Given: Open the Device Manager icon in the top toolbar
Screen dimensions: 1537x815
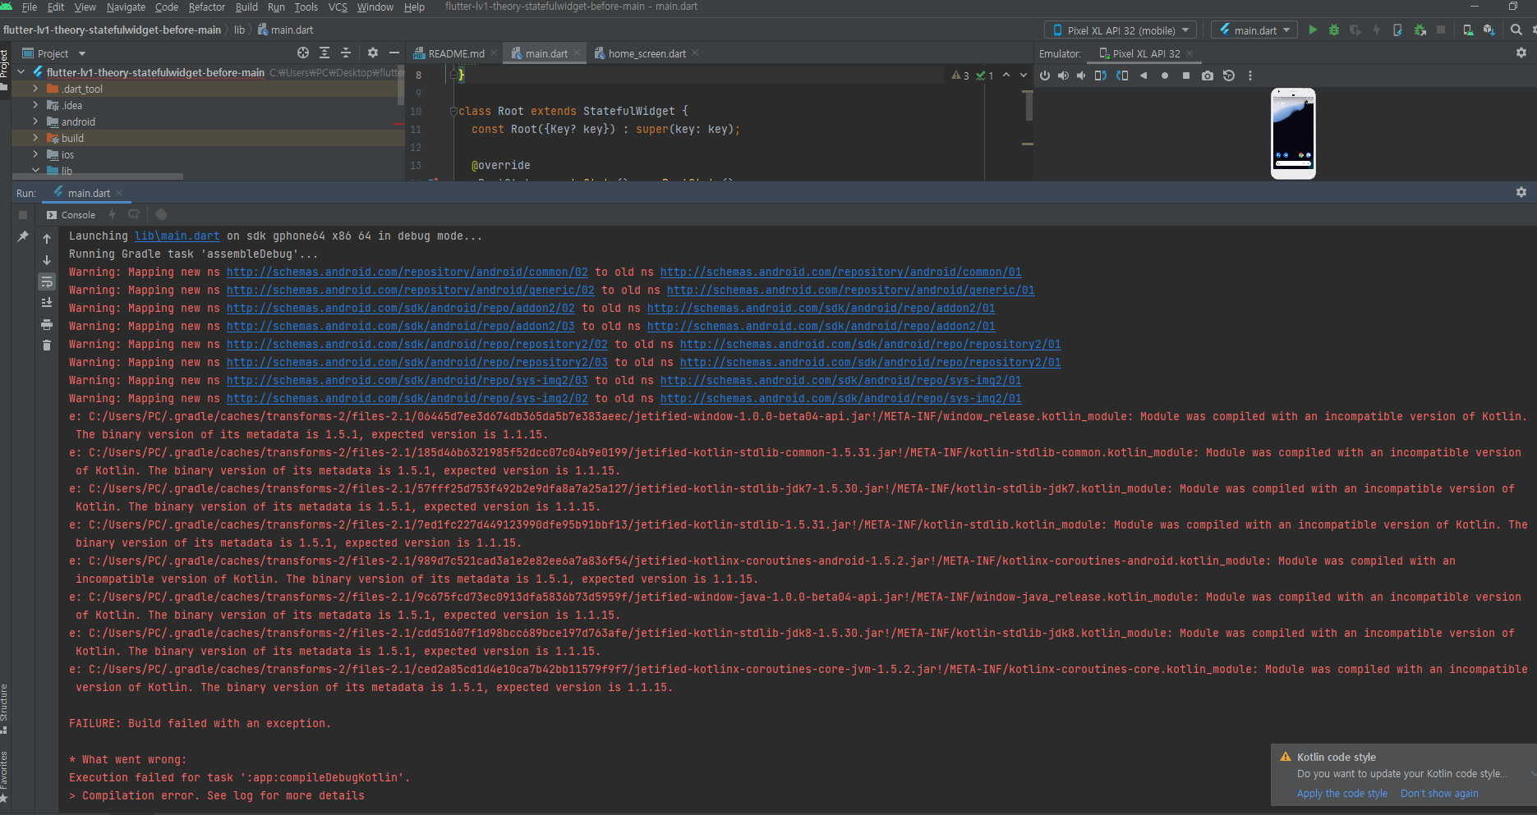Looking at the screenshot, I should 1468,30.
